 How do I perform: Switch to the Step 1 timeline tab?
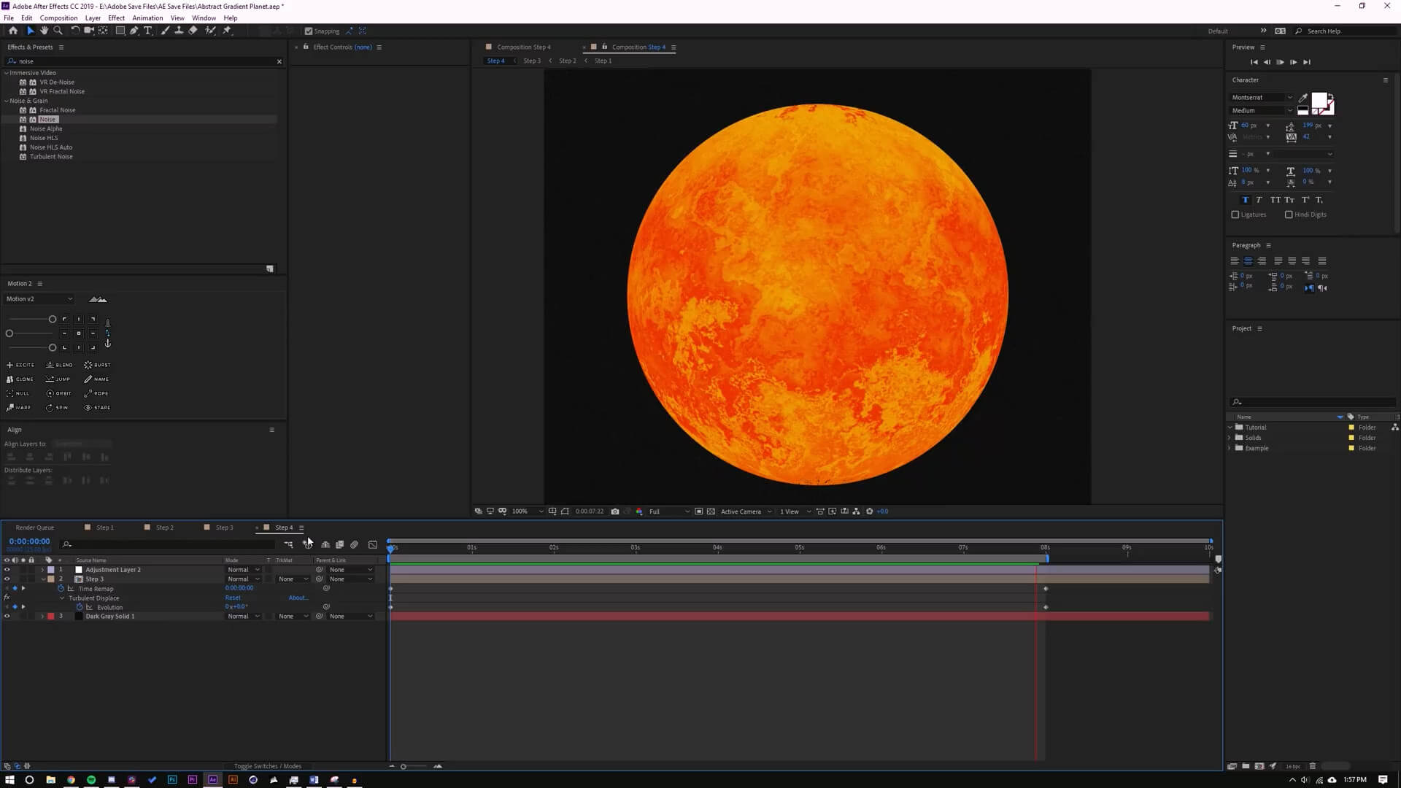point(105,528)
